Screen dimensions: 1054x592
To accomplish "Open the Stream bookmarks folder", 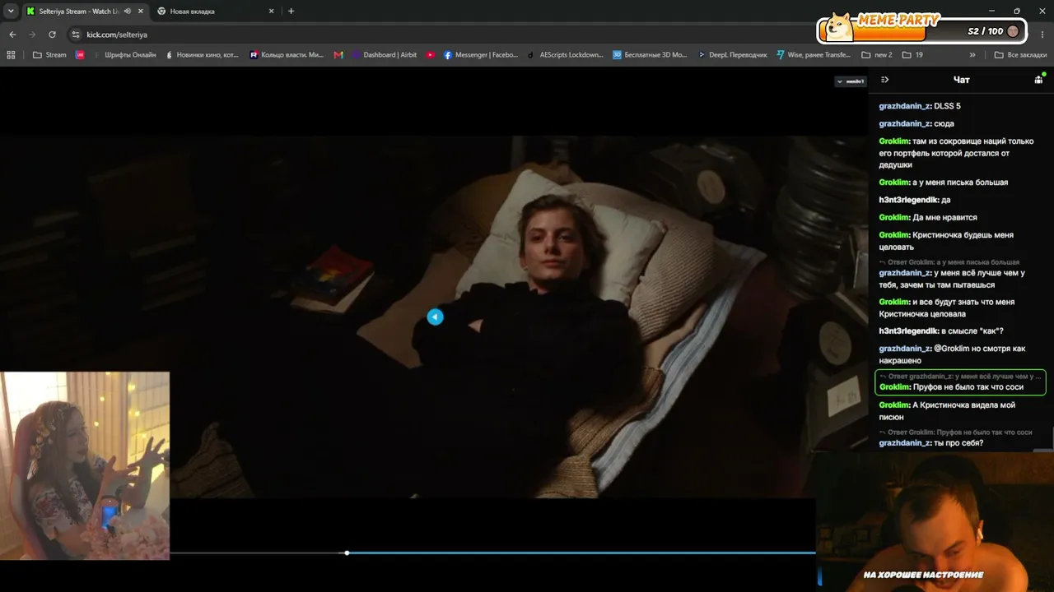I will 49,55.
